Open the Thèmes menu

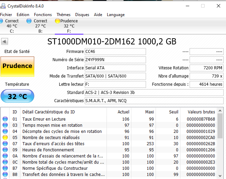[x=63, y=15]
